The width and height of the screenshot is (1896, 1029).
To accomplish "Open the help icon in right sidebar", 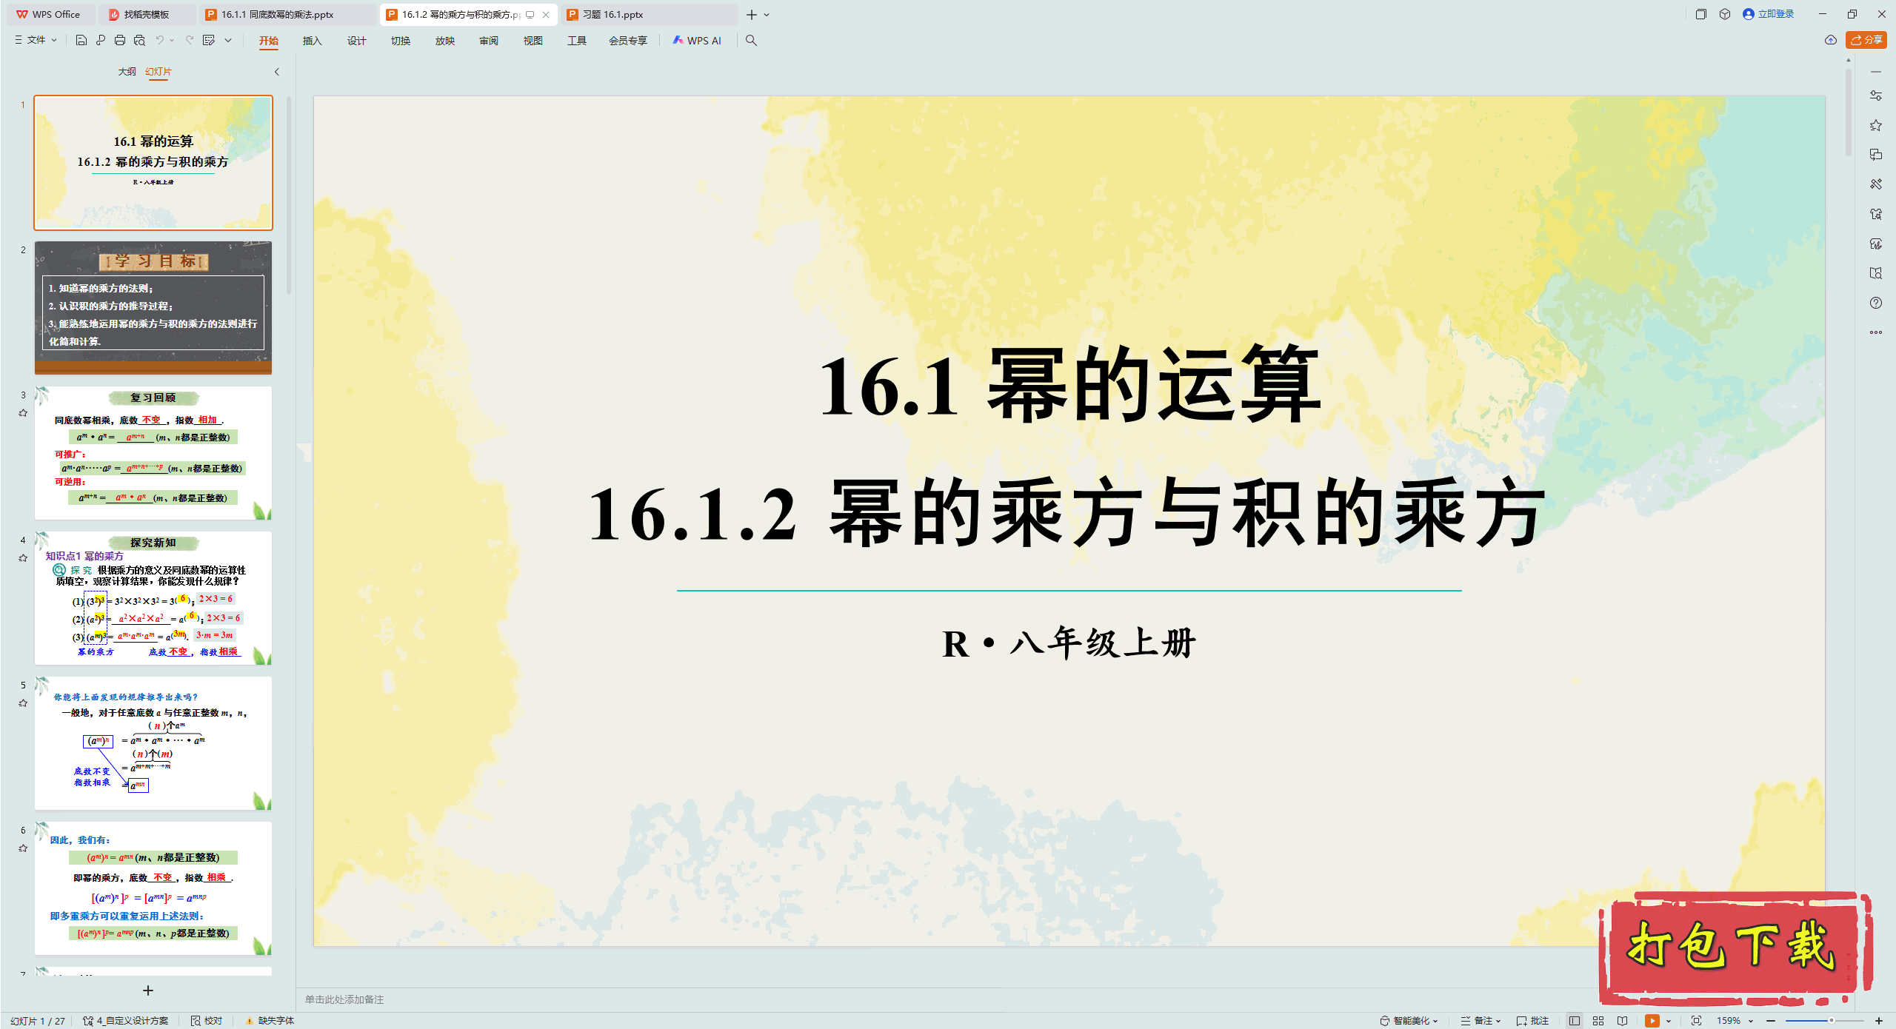I will tap(1875, 303).
